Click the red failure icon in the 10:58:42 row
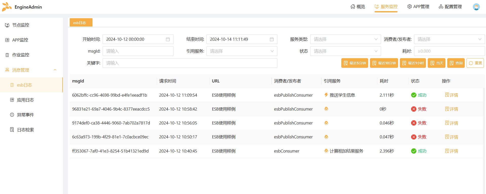This screenshot has width=486, height=194. (x=414, y=109)
